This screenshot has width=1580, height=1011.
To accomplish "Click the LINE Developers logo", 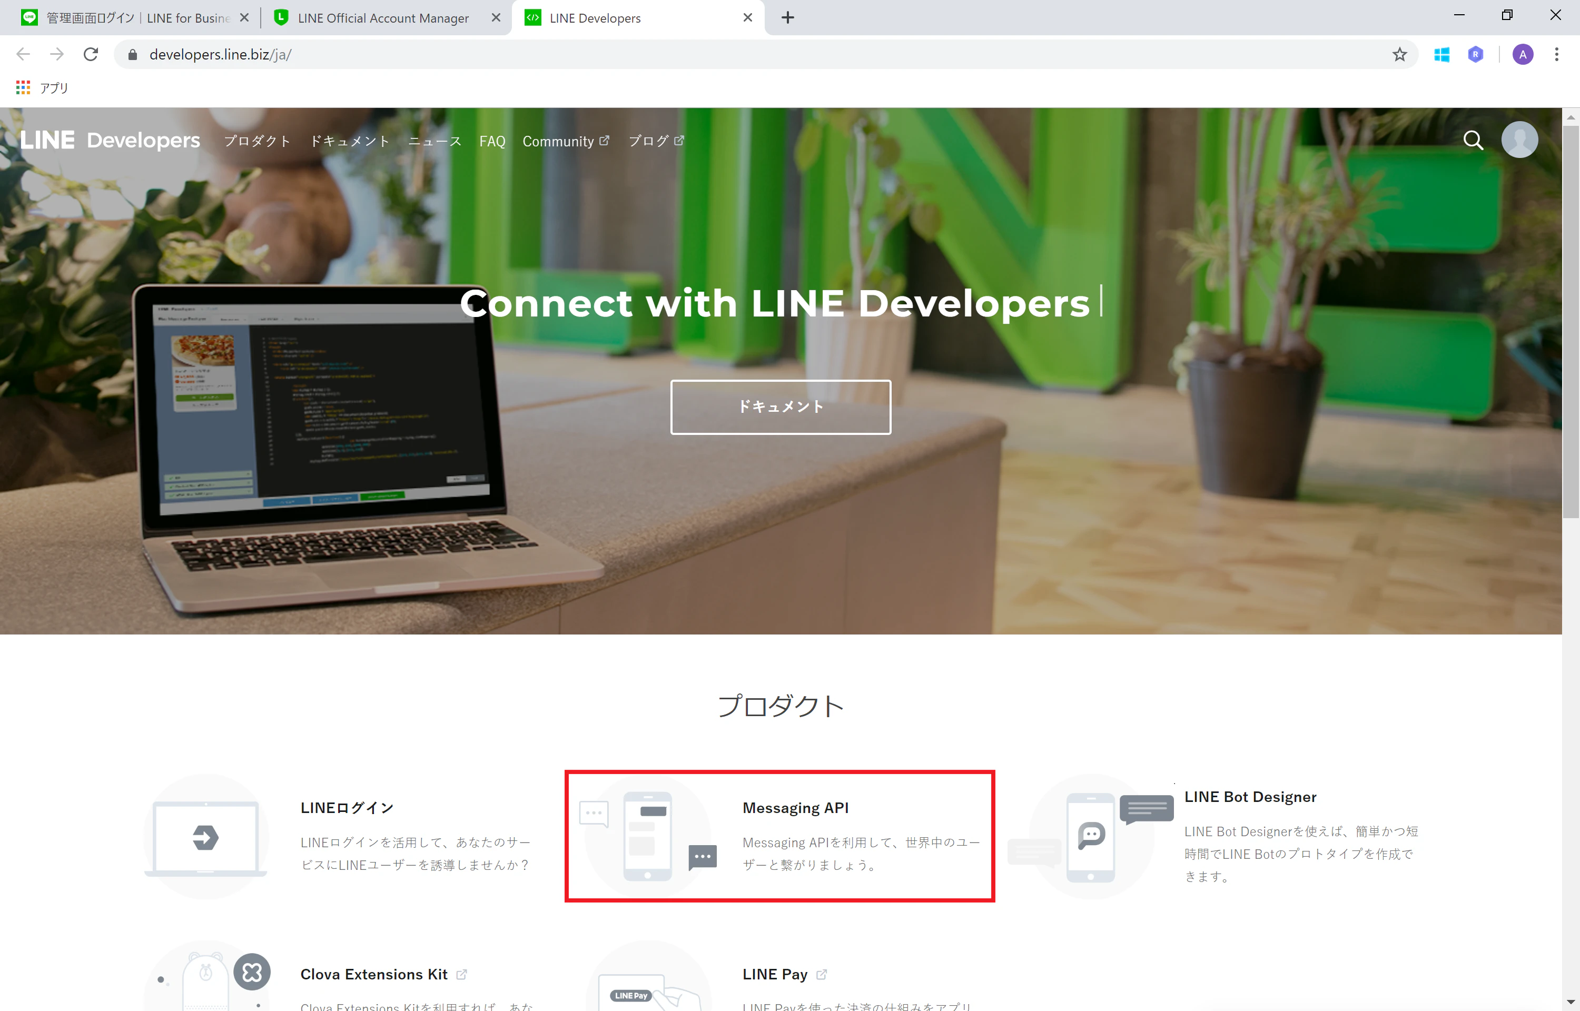I will [110, 140].
